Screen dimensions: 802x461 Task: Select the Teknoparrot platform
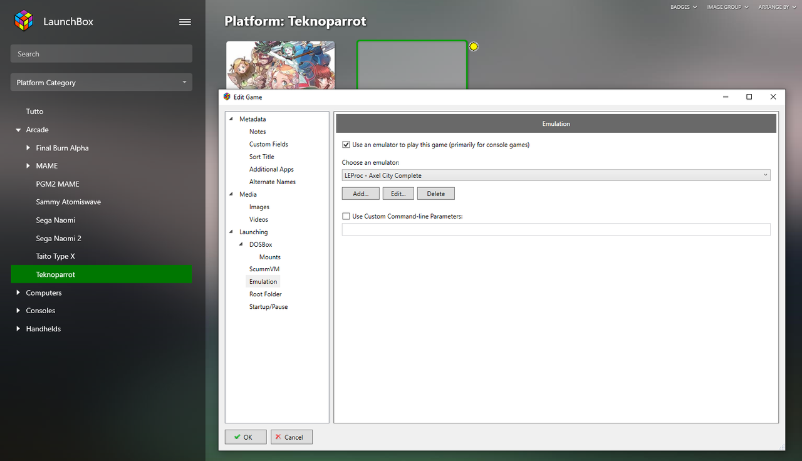(x=102, y=274)
